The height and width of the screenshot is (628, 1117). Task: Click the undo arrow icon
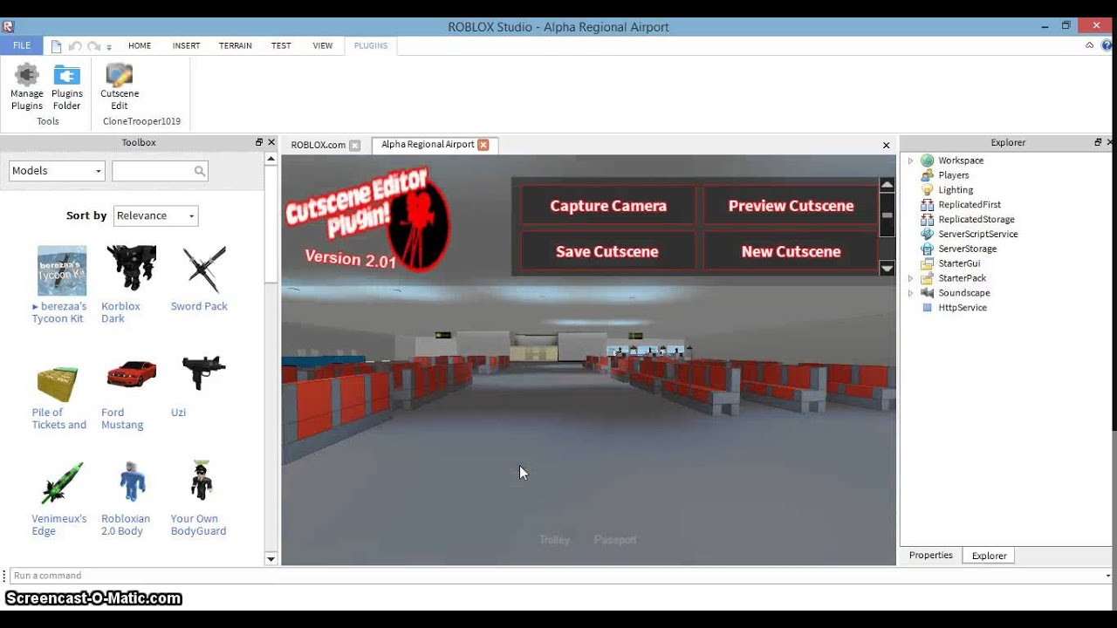click(75, 46)
